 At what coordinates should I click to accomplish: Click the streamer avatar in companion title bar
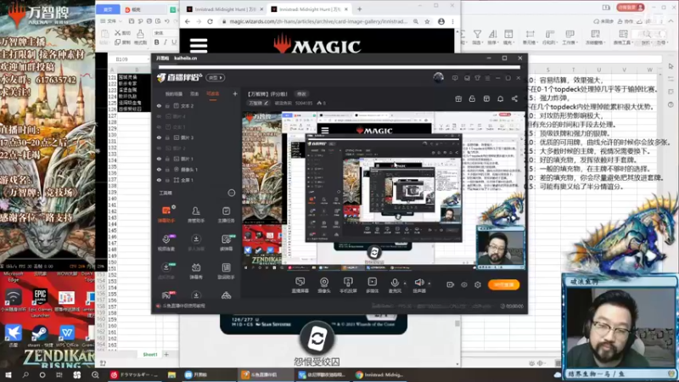pos(438,77)
